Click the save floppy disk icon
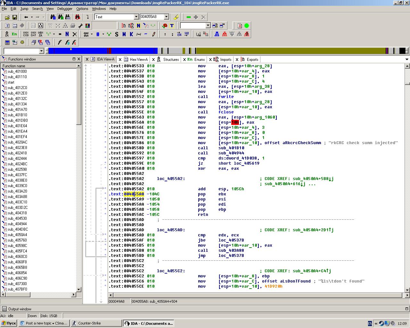The image size is (410, 328). click(x=15, y=17)
